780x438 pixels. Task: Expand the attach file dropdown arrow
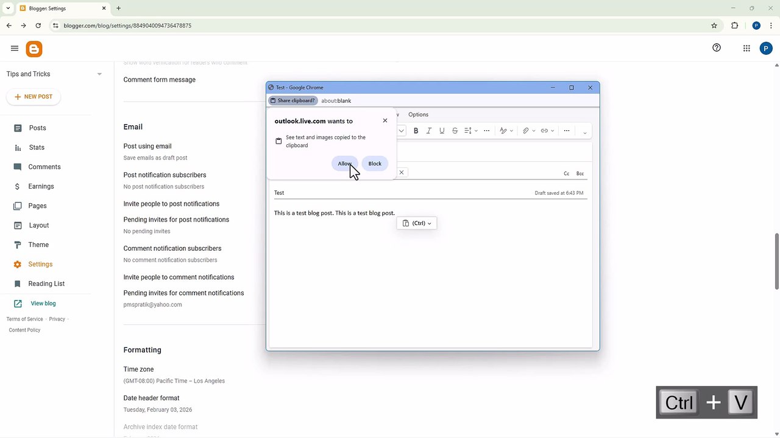(534, 131)
